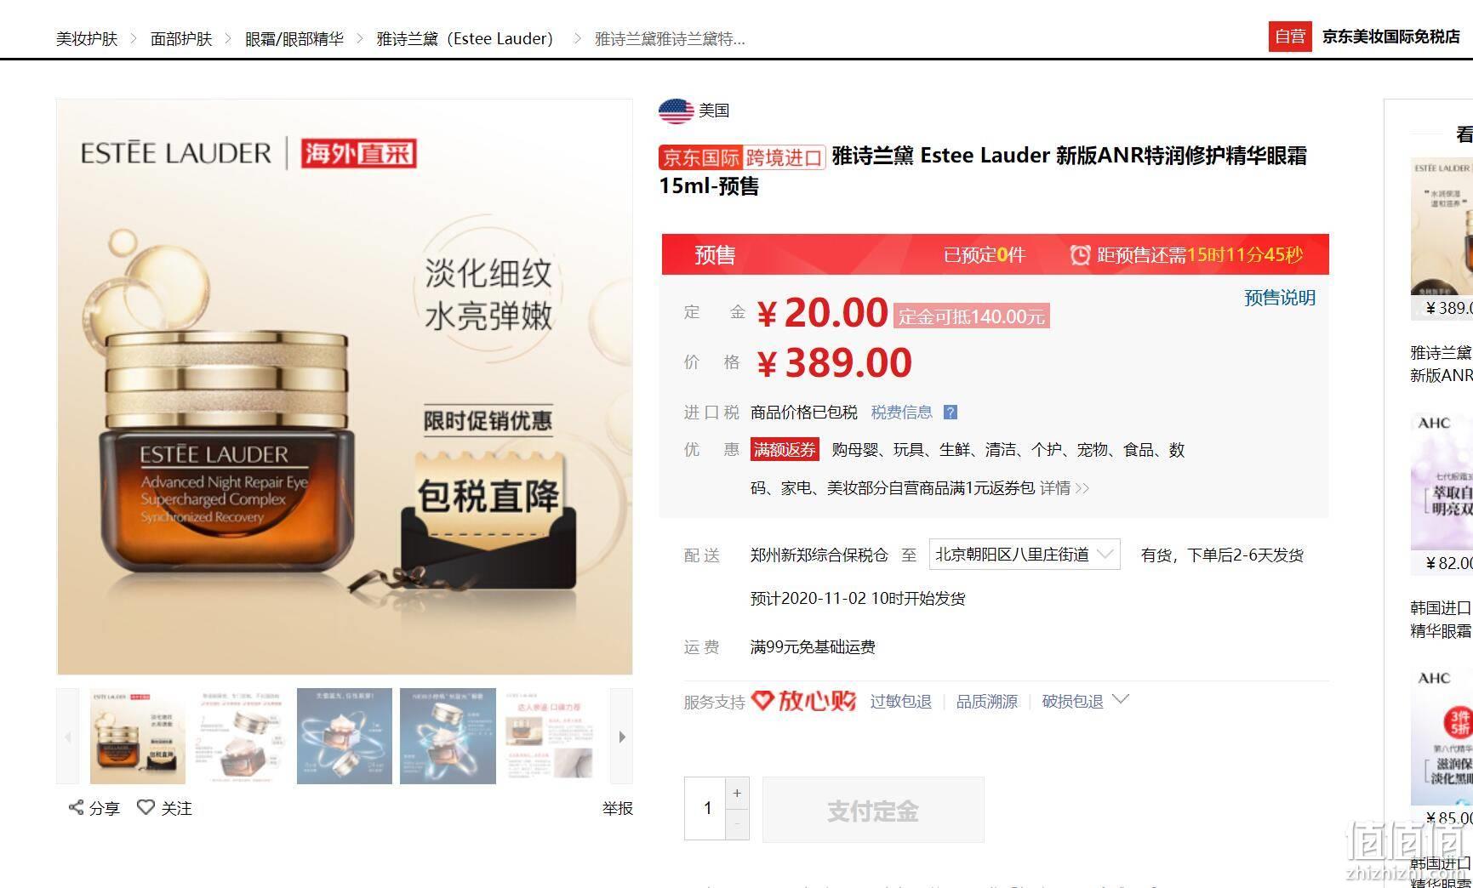Image resolution: width=1473 pixels, height=888 pixels.
Task: Click the right arrow of thumbnail carousel
Action: pyautogui.click(x=622, y=737)
